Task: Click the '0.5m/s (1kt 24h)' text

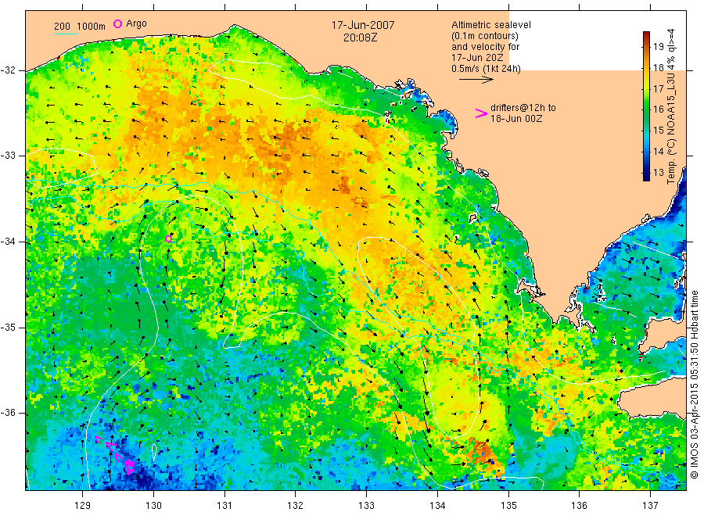Action: 487,69
